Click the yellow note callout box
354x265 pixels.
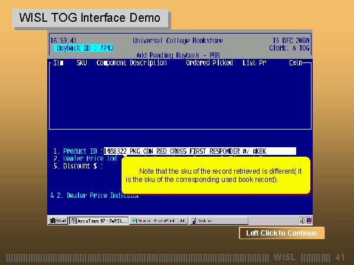click(x=215, y=175)
